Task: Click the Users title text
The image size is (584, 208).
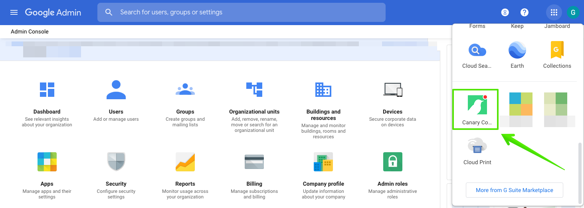Action: [116, 112]
